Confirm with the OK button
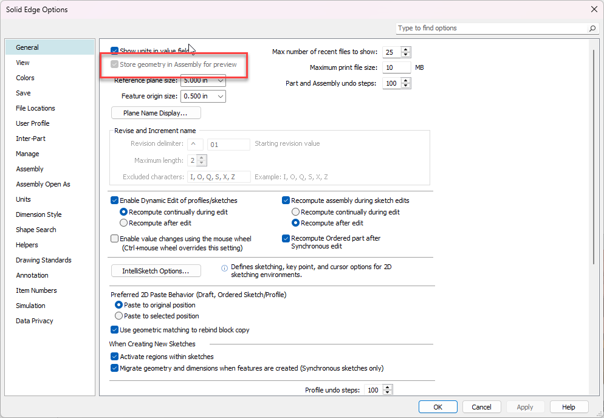The width and height of the screenshot is (604, 418). [438, 407]
